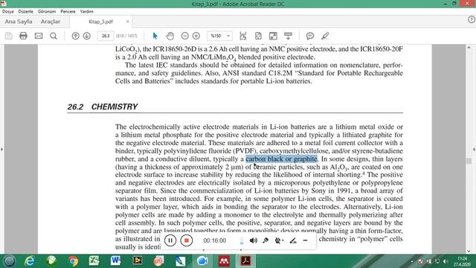Switch to Ana Sayfa tab
The height and width of the screenshot is (268, 476).
point(19,22)
